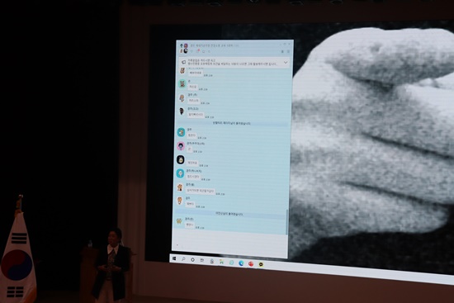Open the black avocado avatar's profile

click(x=181, y=159)
